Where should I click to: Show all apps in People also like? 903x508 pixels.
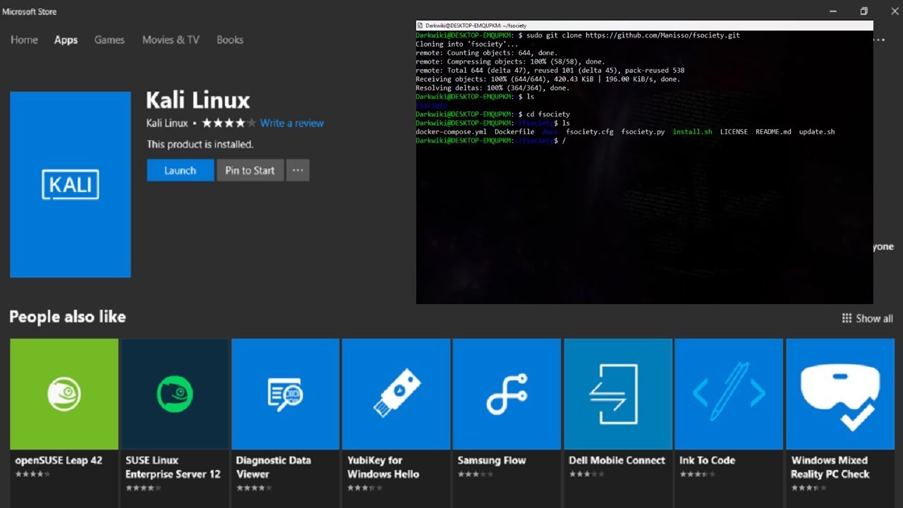(867, 318)
